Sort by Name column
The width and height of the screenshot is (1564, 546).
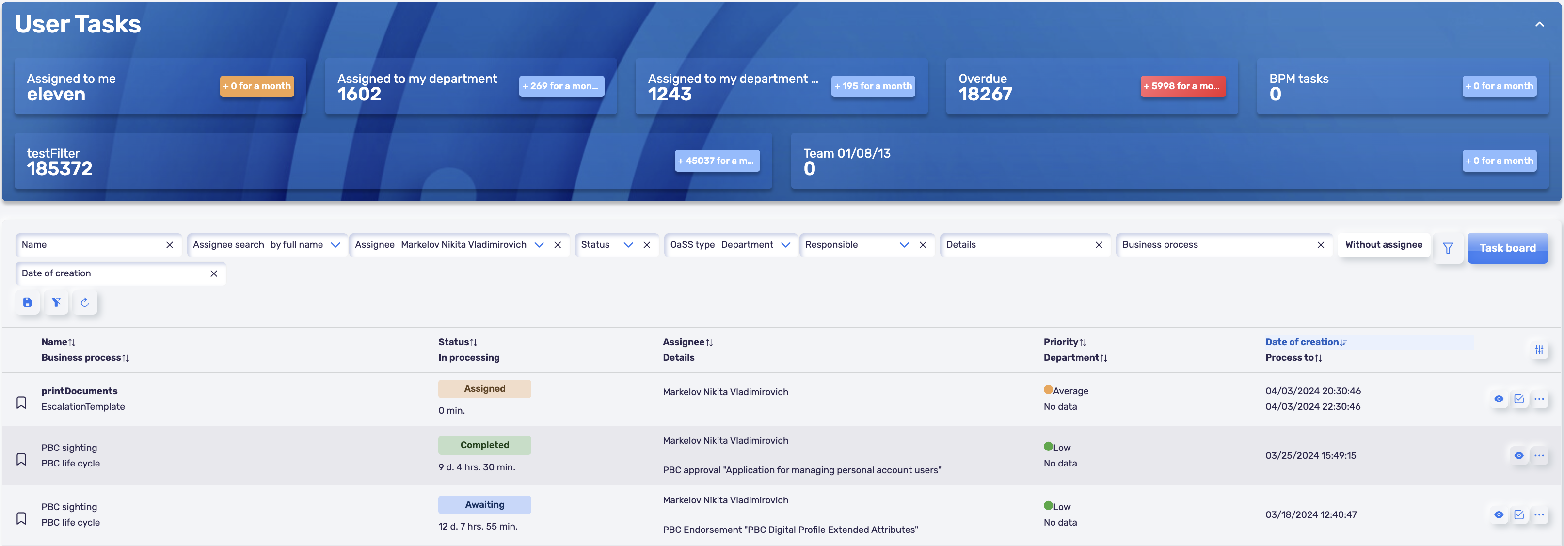click(x=58, y=342)
